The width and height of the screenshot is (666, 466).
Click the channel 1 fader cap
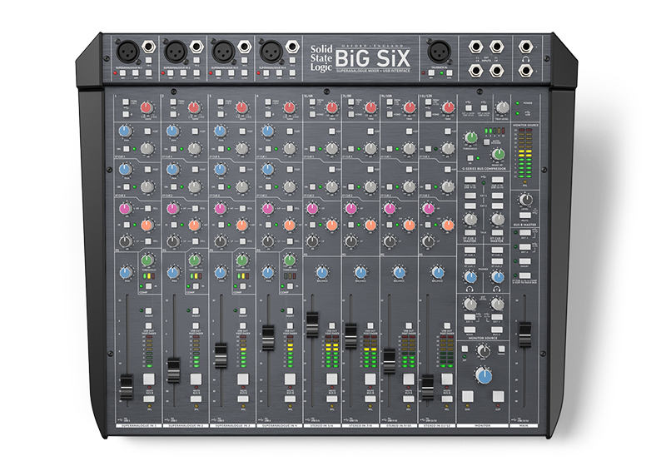(x=127, y=387)
